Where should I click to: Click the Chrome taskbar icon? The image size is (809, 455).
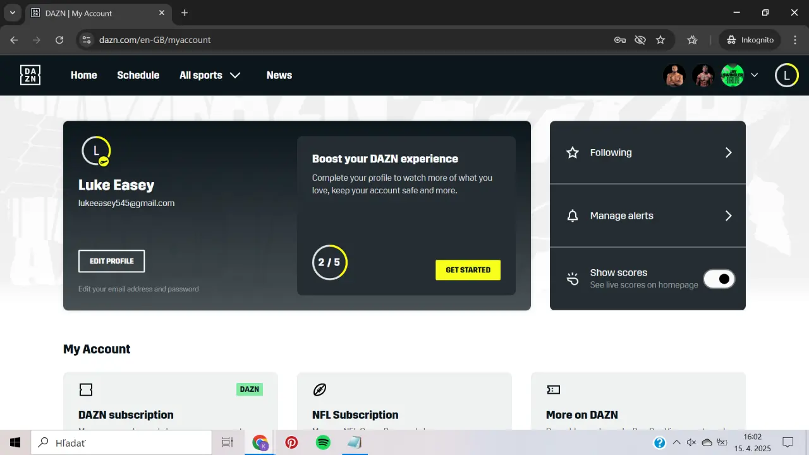[x=260, y=442]
